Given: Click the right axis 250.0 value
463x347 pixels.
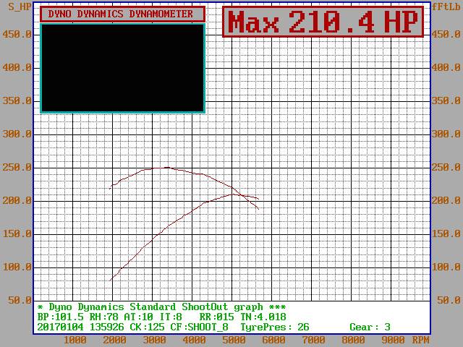Looking at the screenshot, I should point(446,167).
